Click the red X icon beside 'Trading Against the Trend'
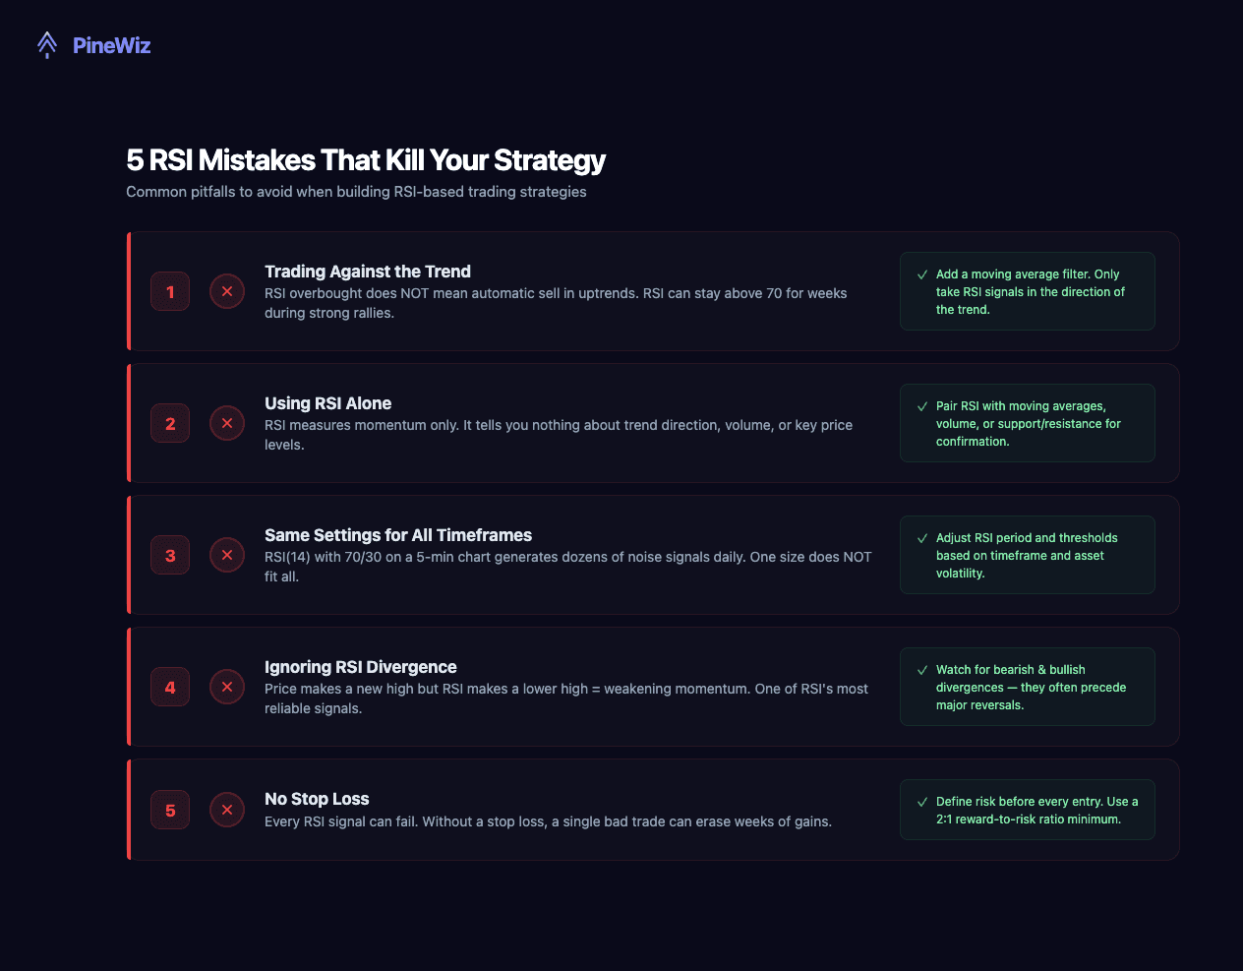Screen dimensions: 1243x971 [x=227, y=291]
